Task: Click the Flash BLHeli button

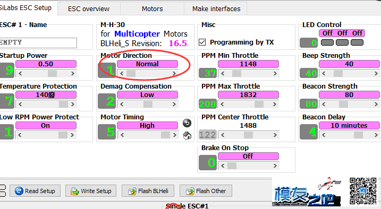Action: 148,191
